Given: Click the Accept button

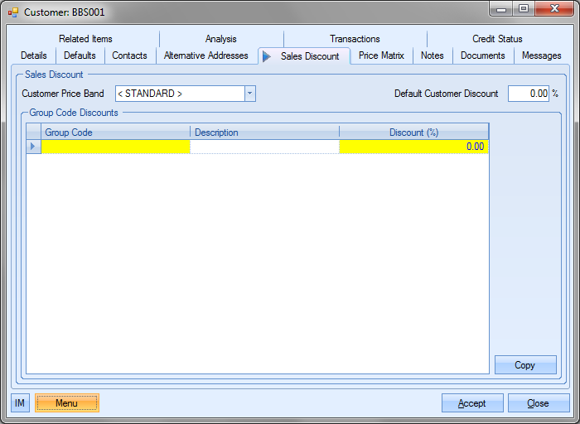Looking at the screenshot, I should click(x=472, y=403).
